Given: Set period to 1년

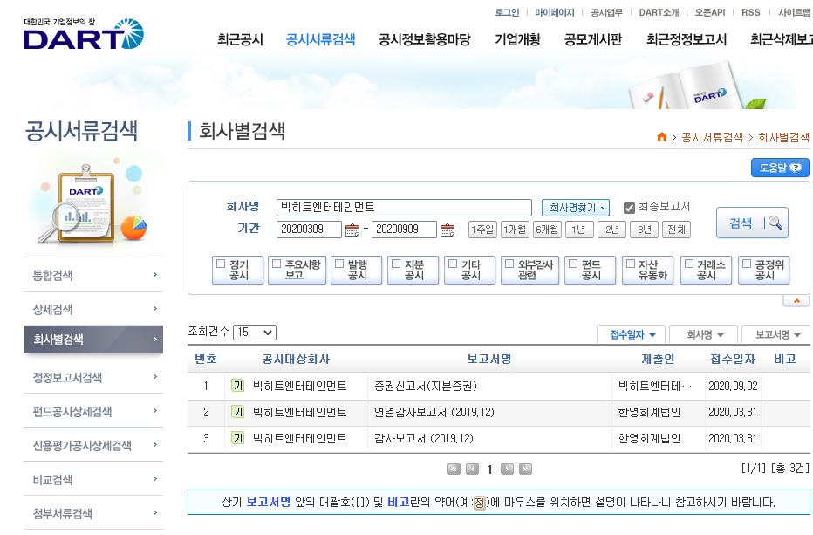Looking at the screenshot, I should click(579, 230).
